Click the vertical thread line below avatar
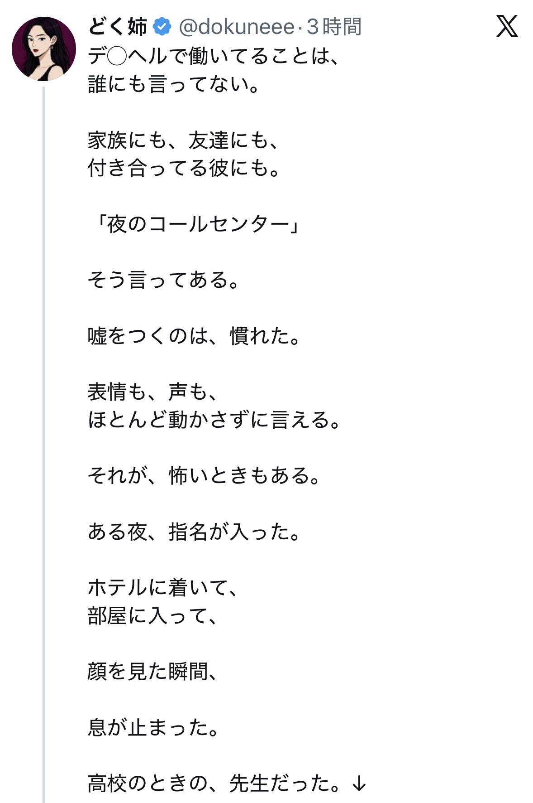Viewport: 533px width, 803px height. pyautogui.click(x=44, y=408)
